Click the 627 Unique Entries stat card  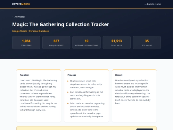tap(56, 42)
